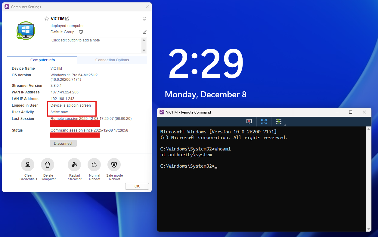Screen dimensions: 378x237
Task: Click the 'whoami' command line in terminal
Action: (195, 149)
